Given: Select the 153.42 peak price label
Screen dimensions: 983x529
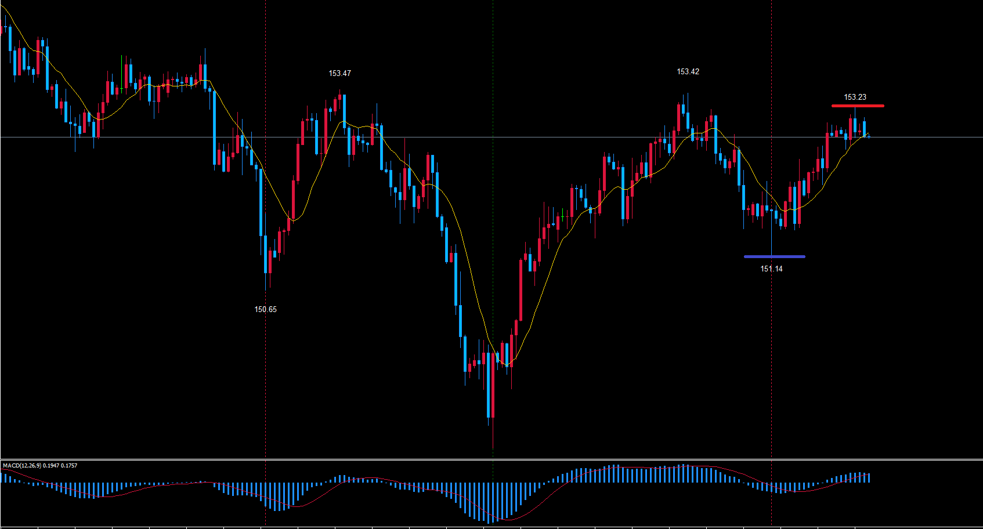Looking at the screenshot, I should point(688,72).
